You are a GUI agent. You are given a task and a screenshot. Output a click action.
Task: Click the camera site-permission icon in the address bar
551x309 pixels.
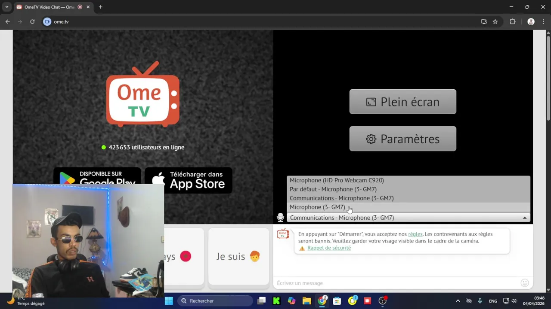point(47,21)
